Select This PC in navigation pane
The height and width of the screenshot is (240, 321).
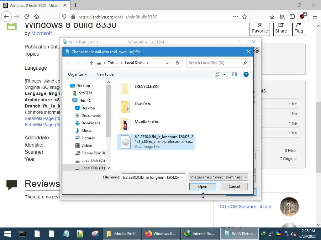[x=85, y=101]
